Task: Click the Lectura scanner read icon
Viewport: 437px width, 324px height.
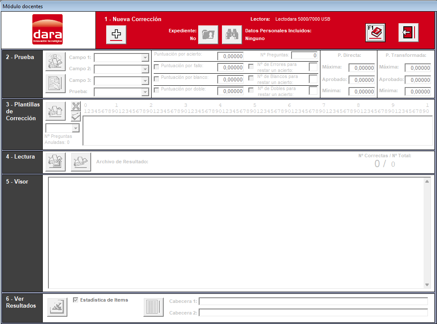Action: pos(55,162)
